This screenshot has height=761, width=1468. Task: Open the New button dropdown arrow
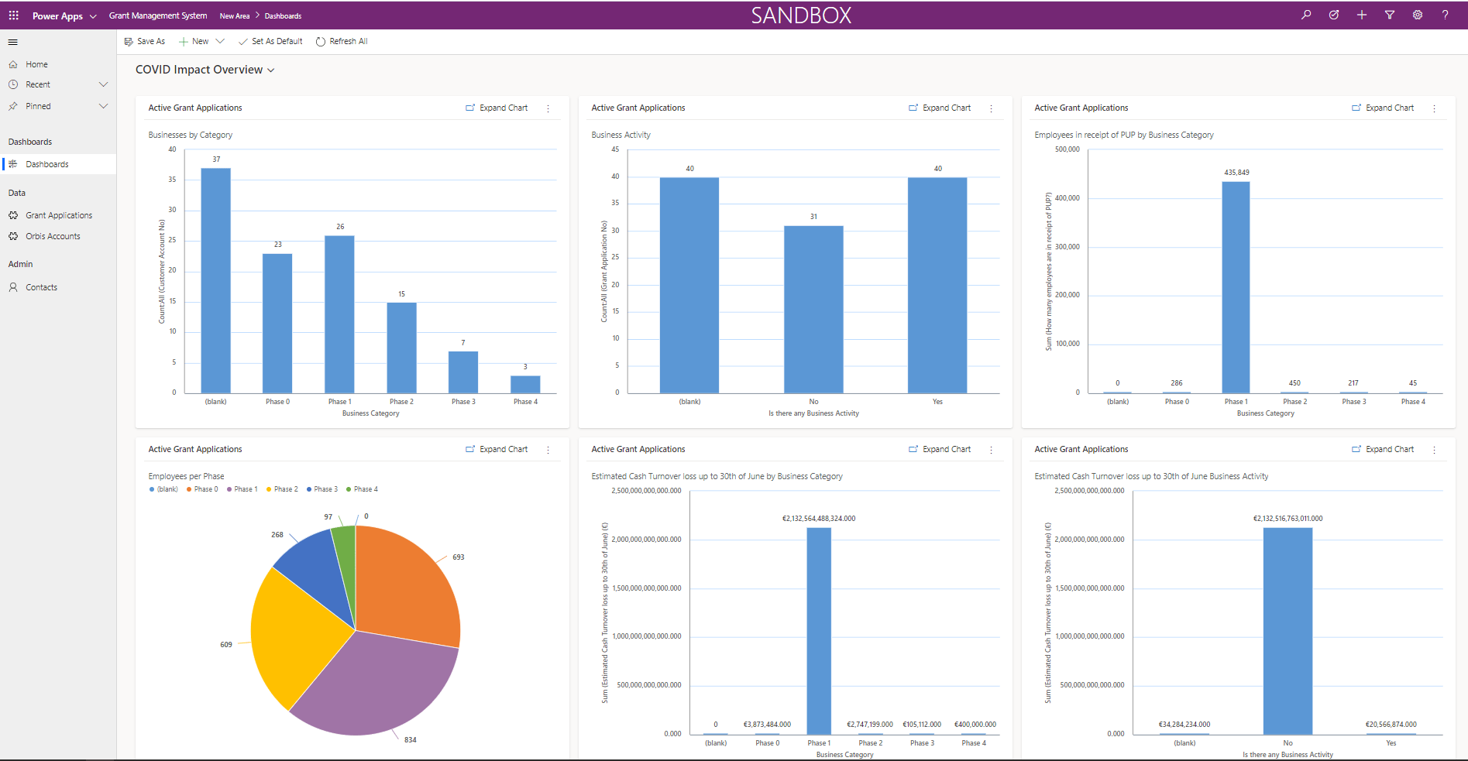[x=221, y=41]
